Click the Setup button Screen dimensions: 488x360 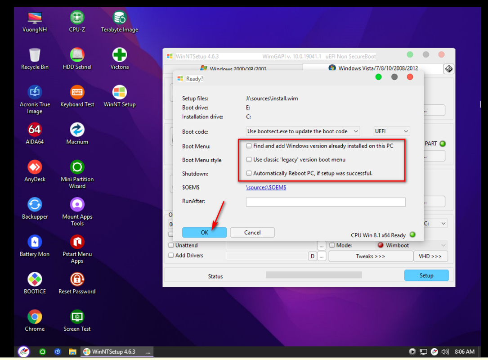426,275
